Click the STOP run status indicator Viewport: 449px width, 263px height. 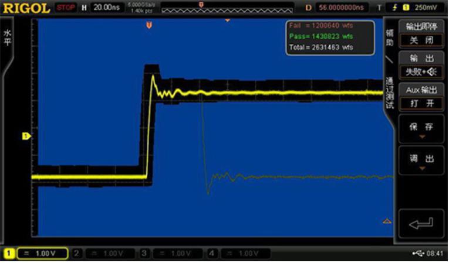coord(66,8)
